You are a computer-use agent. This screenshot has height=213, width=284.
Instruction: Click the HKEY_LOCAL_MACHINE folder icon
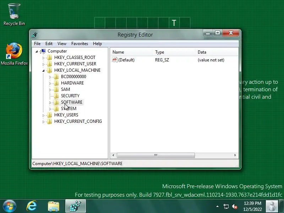pos(49,70)
